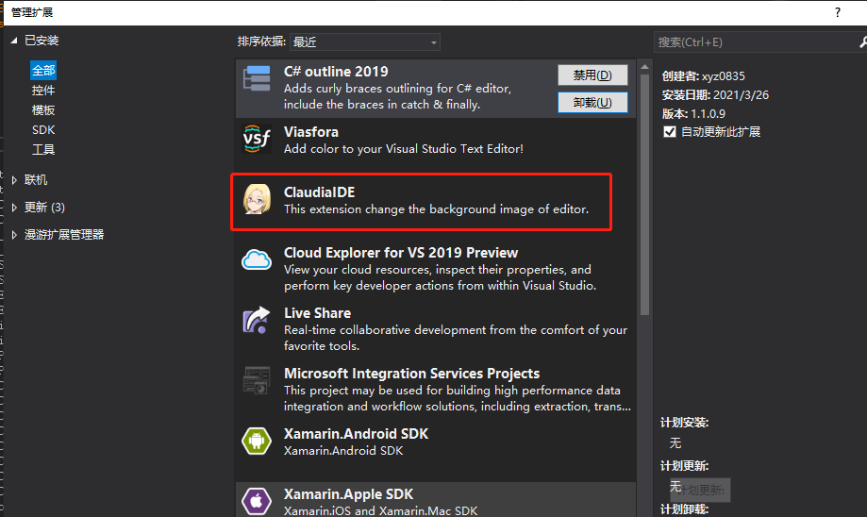Toggle the 自动更新此扩展 checkbox
Viewport: 867px width, 517px height.
pyautogui.click(x=670, y=131)
